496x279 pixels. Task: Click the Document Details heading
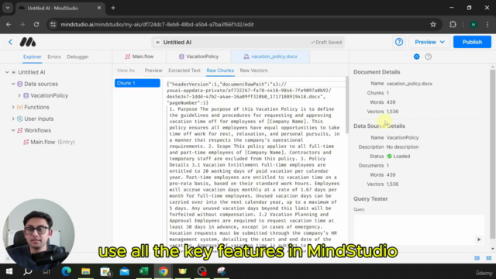pyautogui.click(x=377, y=72)
